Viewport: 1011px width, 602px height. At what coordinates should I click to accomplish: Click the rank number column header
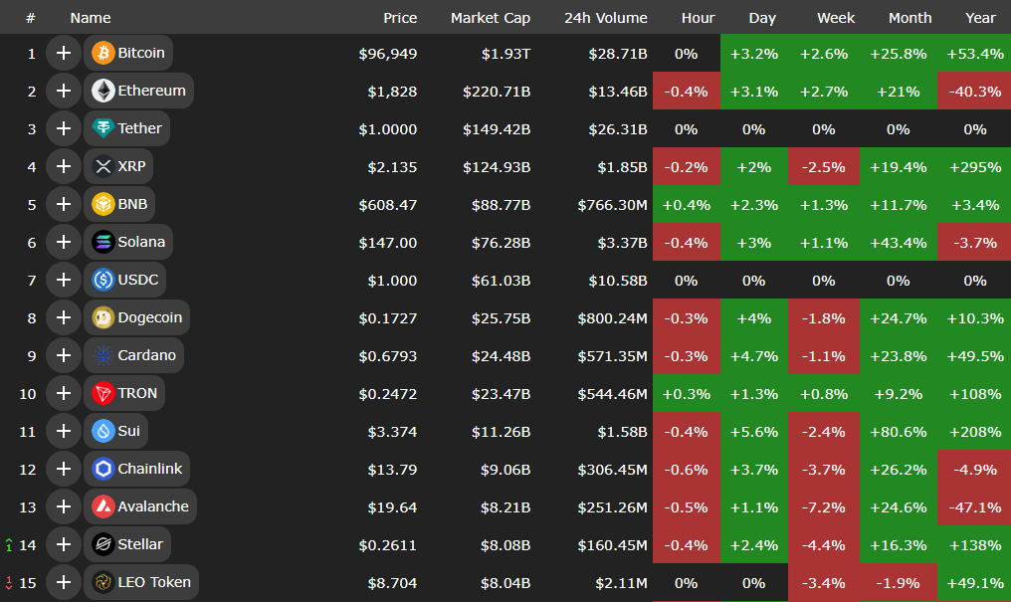(x=31, y=18)
